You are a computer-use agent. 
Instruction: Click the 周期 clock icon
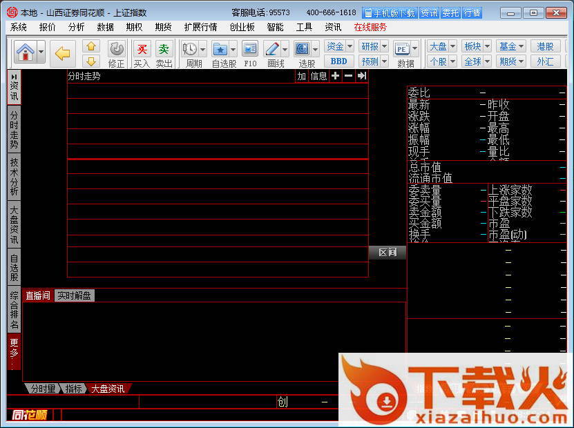pyautogui.click(x=190, y=49)
